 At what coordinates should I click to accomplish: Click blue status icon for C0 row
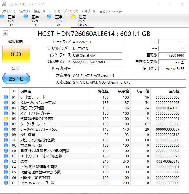pyautogui.click(x=6, y=151)
